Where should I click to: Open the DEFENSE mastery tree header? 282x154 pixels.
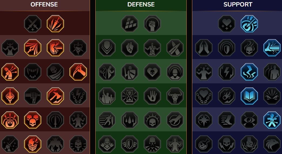(x=141, y=5)
